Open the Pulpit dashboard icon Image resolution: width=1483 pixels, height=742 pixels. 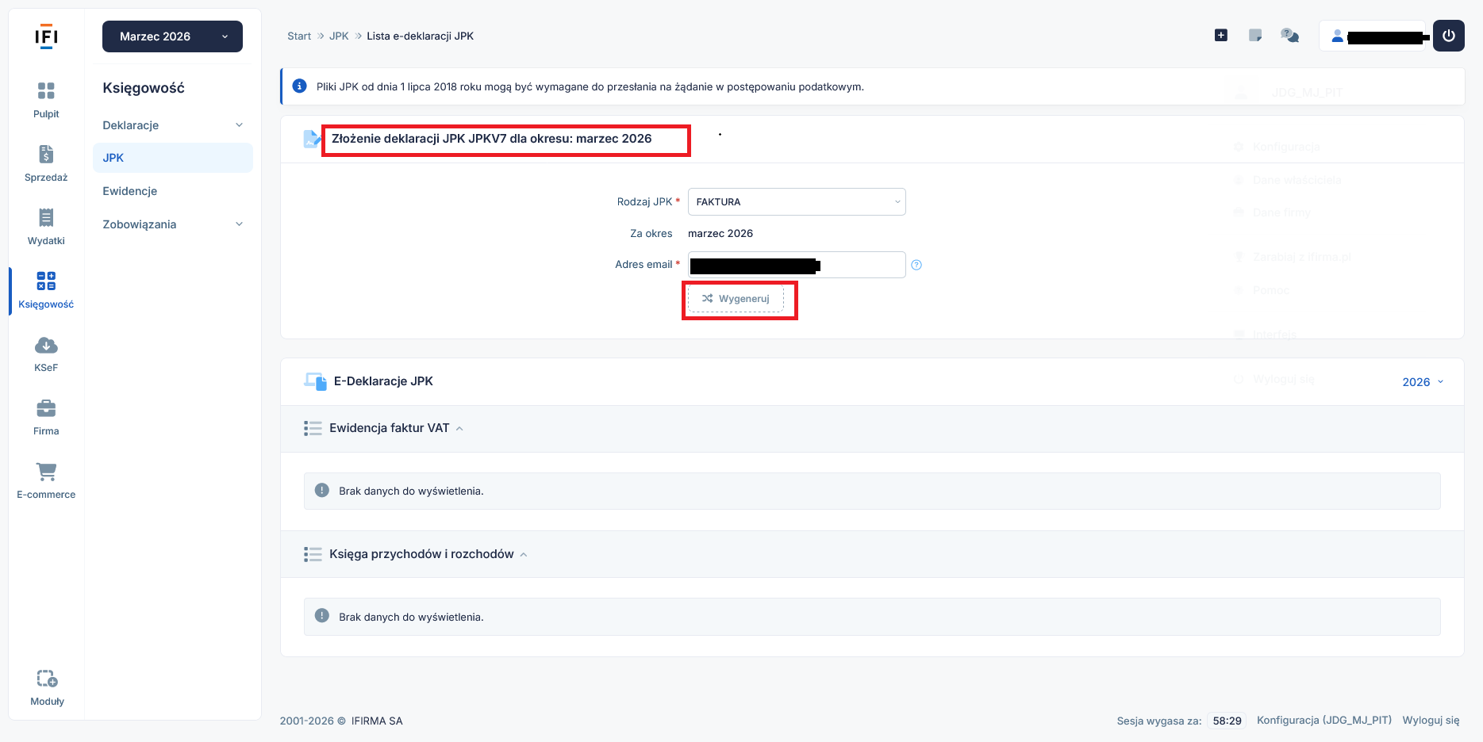[46, 91]
